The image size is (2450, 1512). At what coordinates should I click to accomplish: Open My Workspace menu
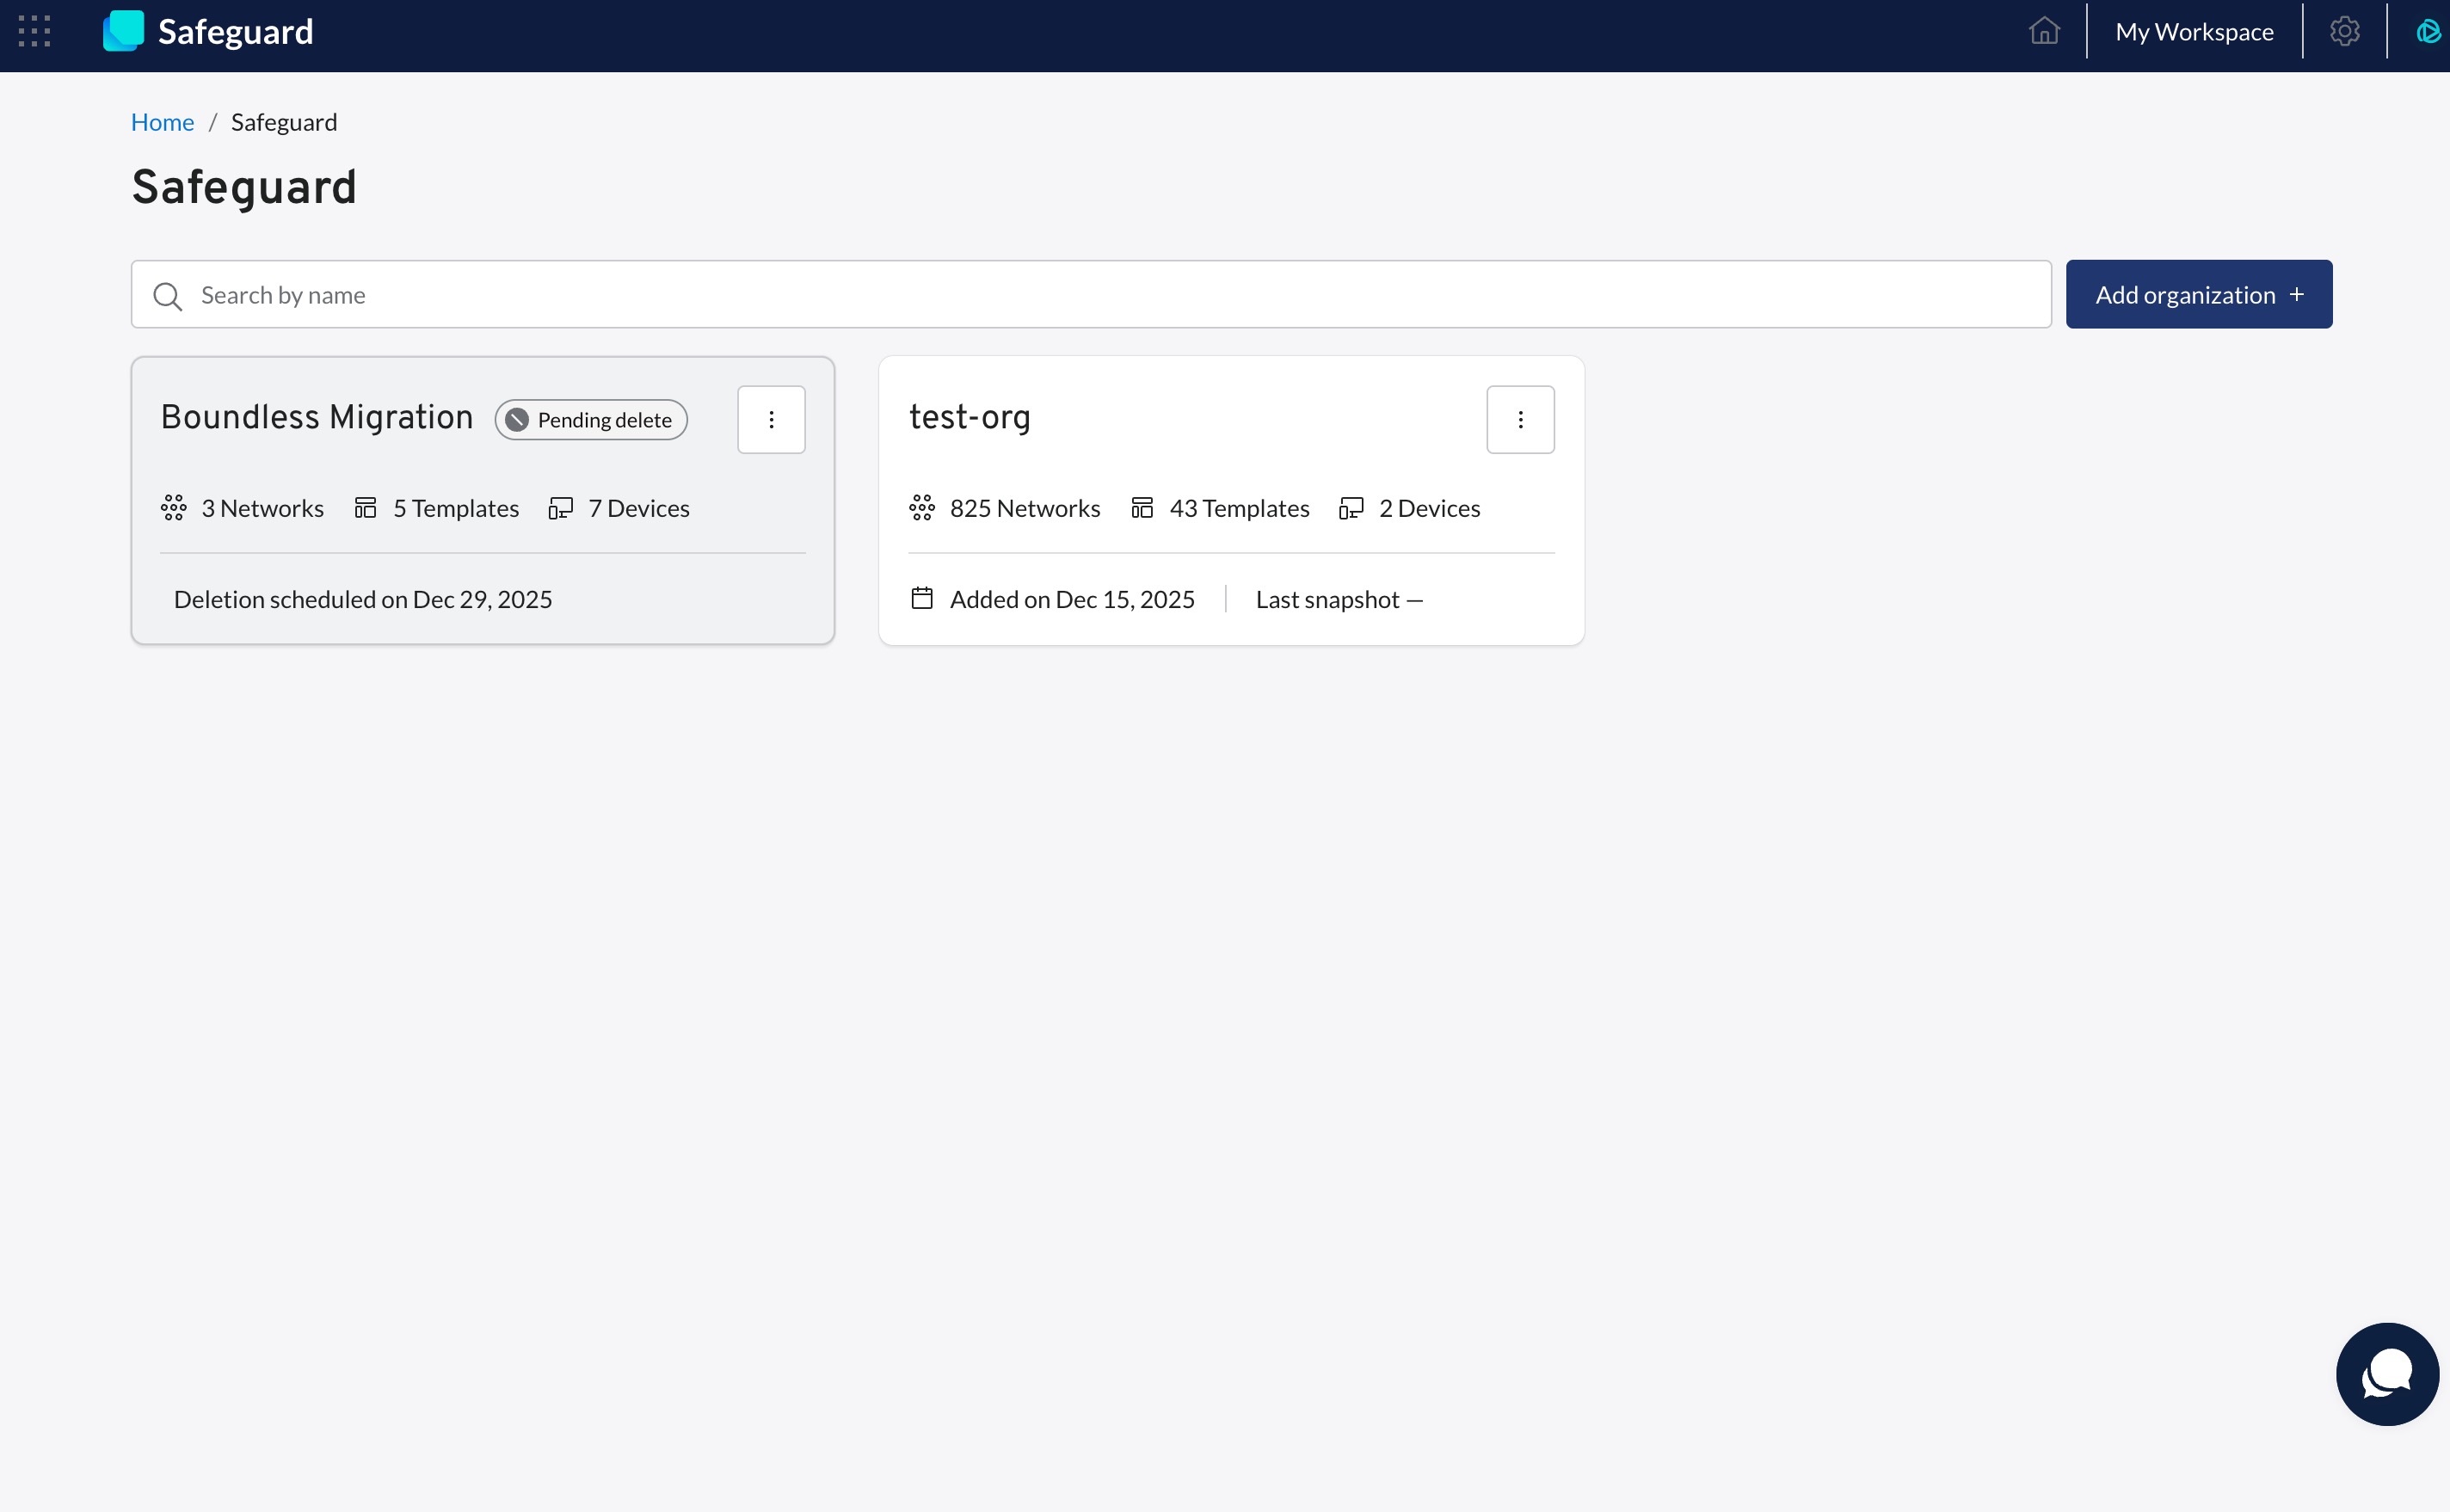(2194, 32)
